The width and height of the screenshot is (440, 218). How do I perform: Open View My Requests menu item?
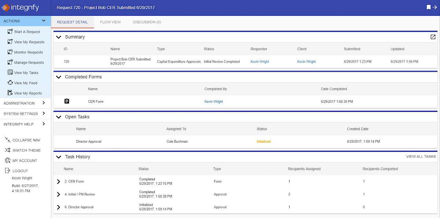pos(29,42)
